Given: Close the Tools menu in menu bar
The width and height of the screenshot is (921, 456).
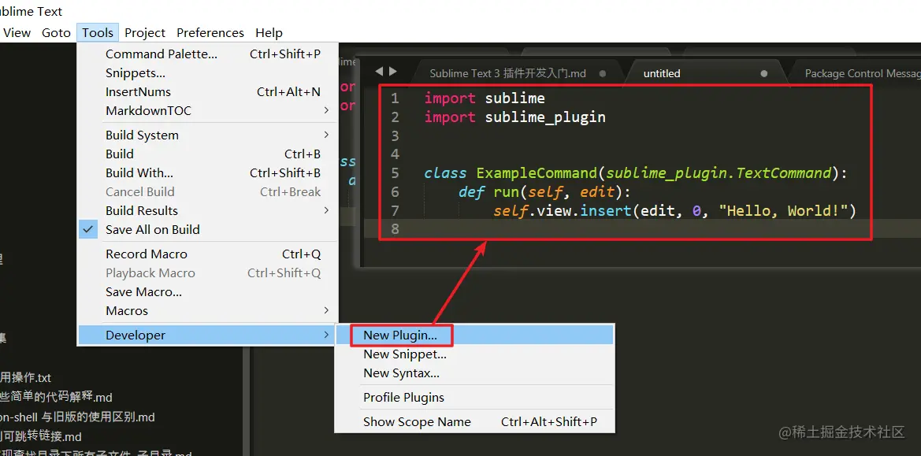Looking at the screenshot, I should 98,33.
